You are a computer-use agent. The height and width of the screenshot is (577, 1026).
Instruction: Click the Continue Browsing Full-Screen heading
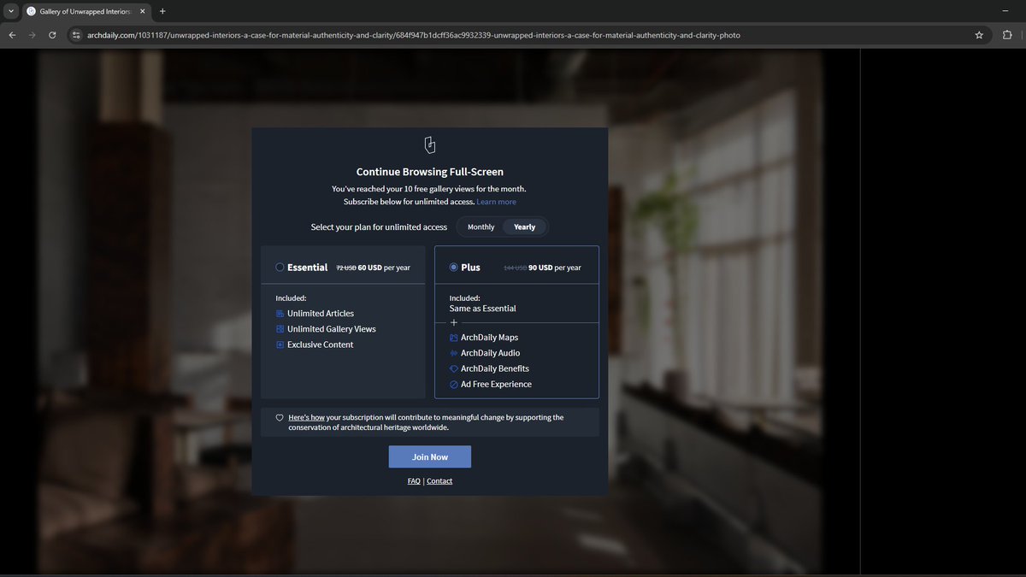[x=430, y=172]
